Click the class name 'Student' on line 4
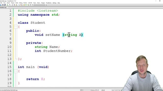The height and width of the screenshot is (91, 163). [x=38, y=23]
